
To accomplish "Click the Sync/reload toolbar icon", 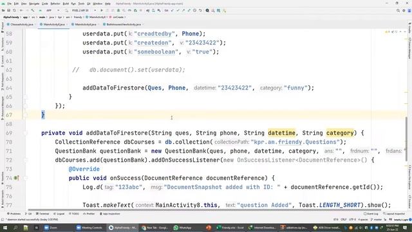I will [14, 10].
